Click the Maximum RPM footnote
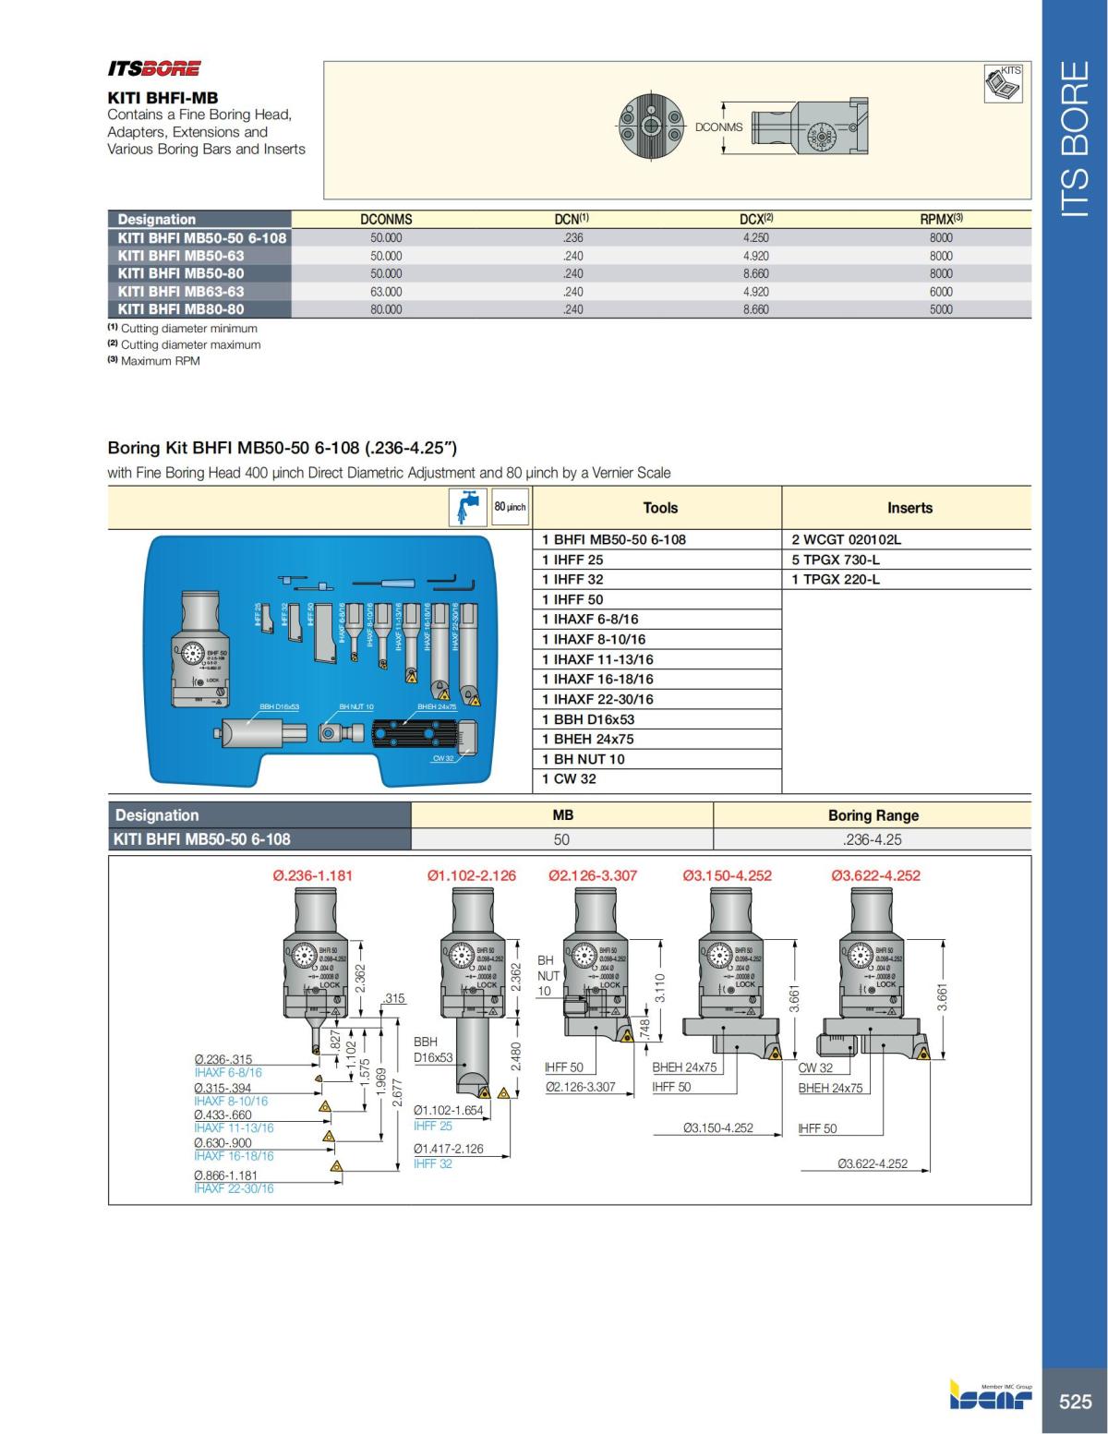 [x=153, y=361]
